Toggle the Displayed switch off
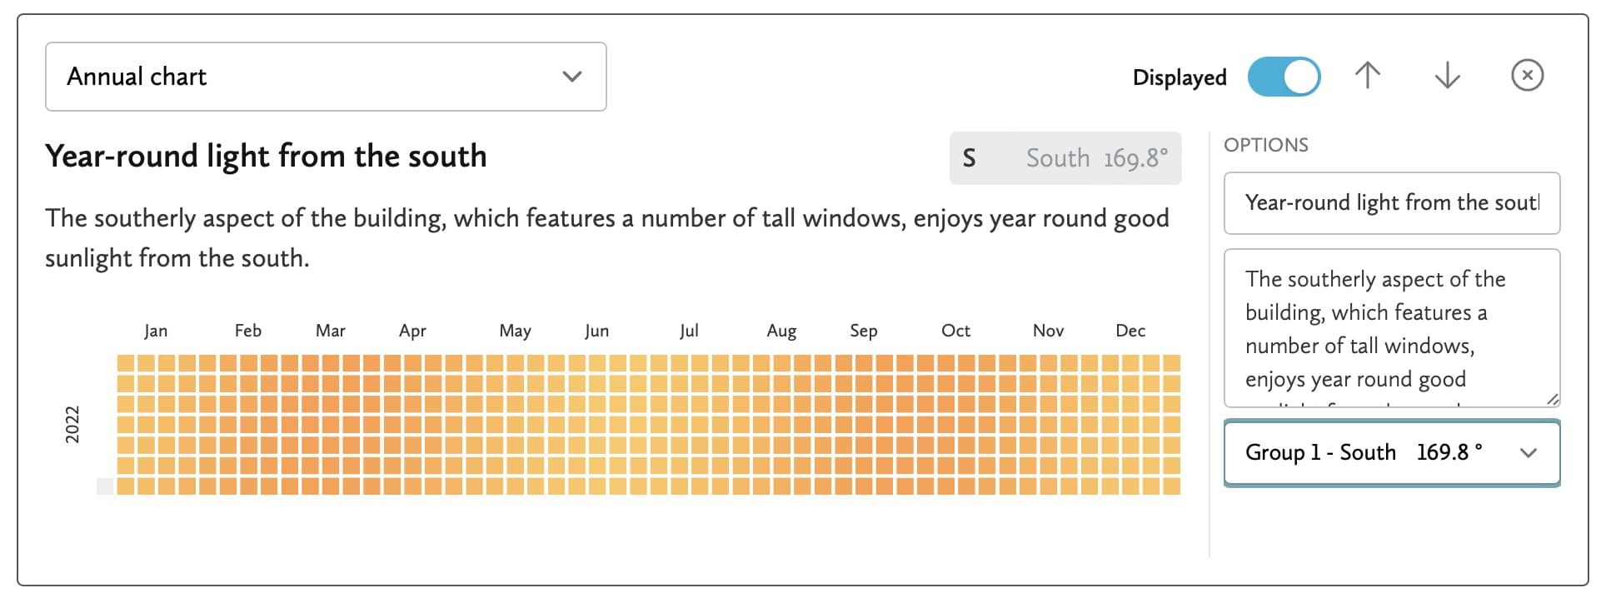Screen dimensions: 1601x593 pyautogui.click(x=1283, y=77)
